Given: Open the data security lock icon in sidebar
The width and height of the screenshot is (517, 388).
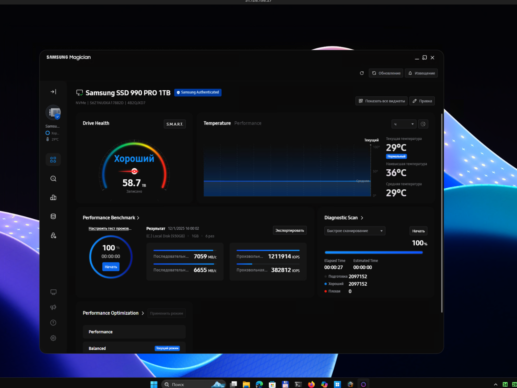Looking at the screenshot, I should point(53,236).
